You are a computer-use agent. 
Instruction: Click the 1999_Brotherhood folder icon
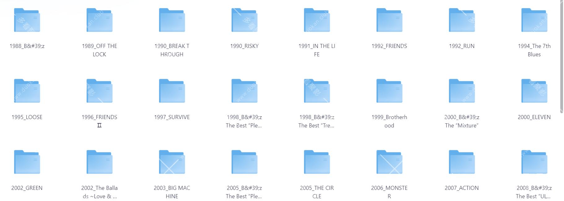tap(389, 91)
